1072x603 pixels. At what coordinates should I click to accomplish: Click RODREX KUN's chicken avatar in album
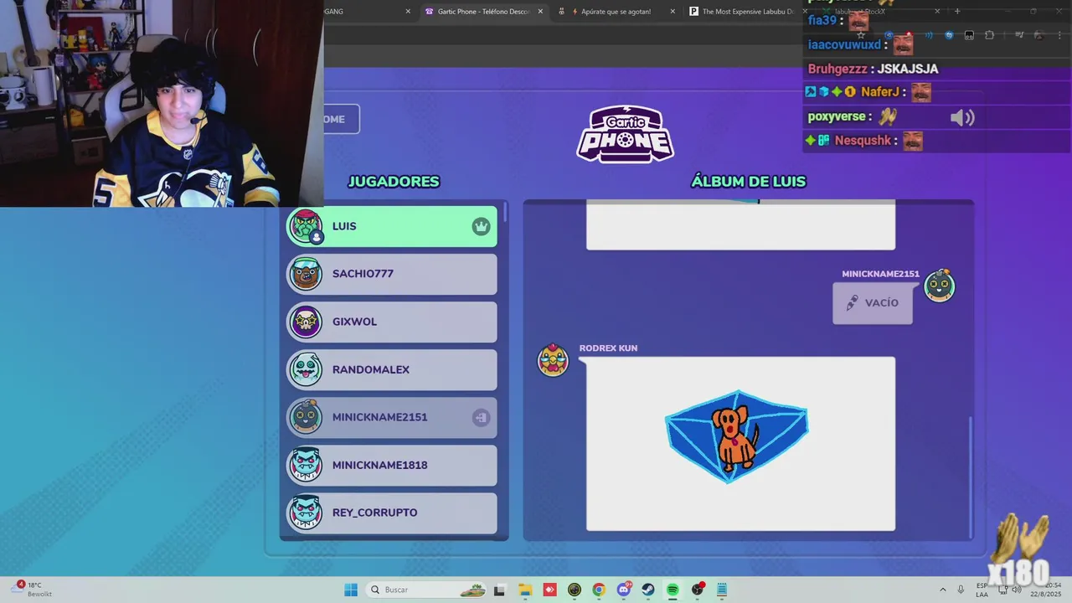[553, 359]
